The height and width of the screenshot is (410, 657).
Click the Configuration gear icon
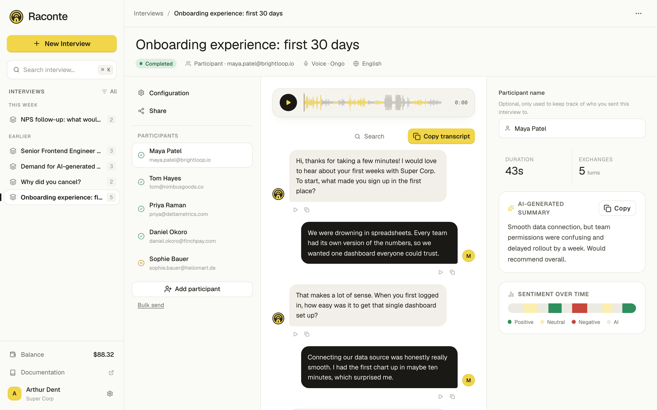click(141, 93)
